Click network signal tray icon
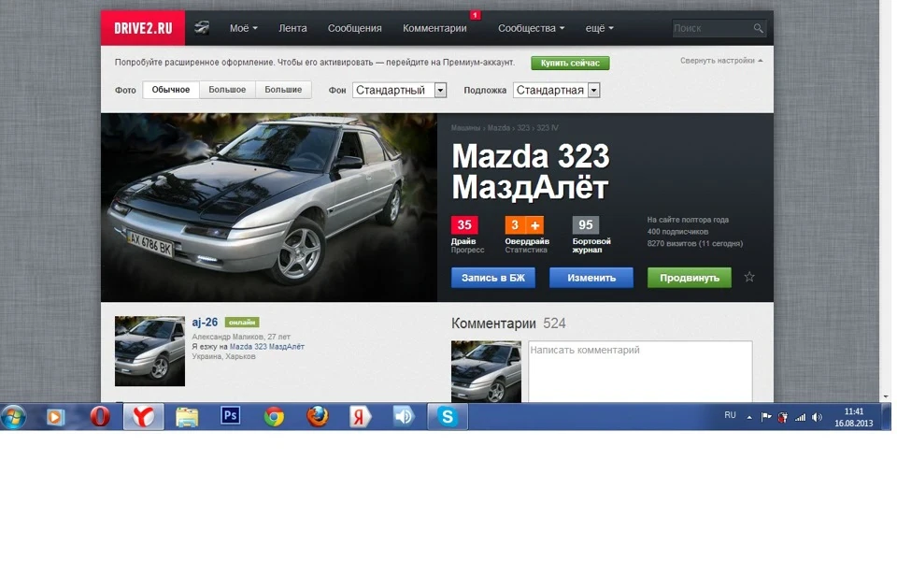The height and width of the screenshot is (561, 897). click(x=801, y=417)
